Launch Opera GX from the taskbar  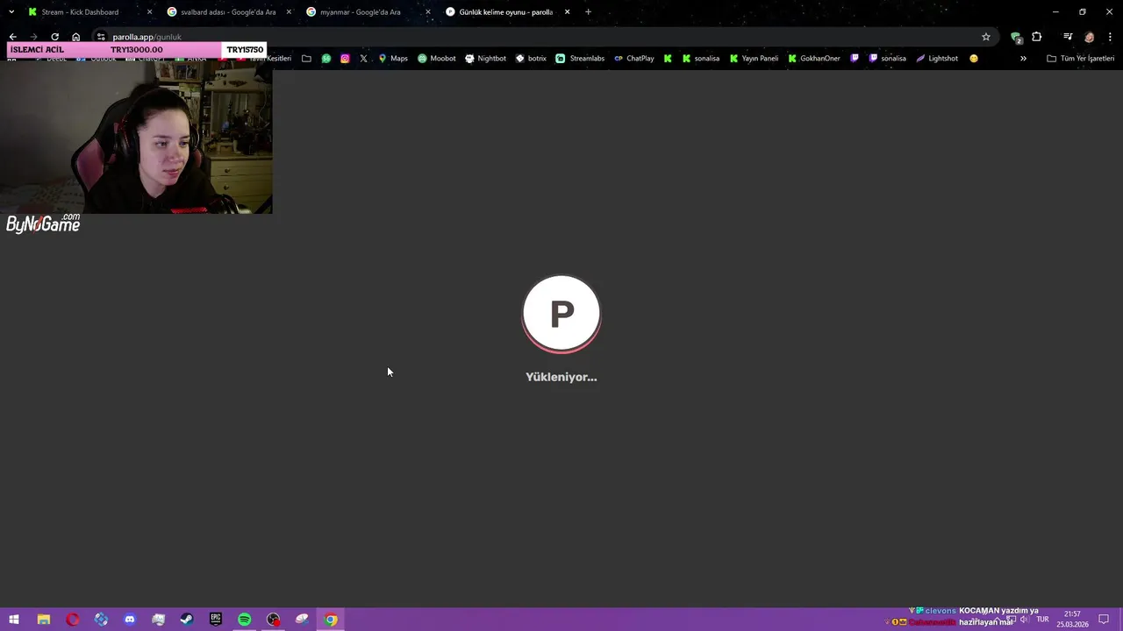(72, 620)
